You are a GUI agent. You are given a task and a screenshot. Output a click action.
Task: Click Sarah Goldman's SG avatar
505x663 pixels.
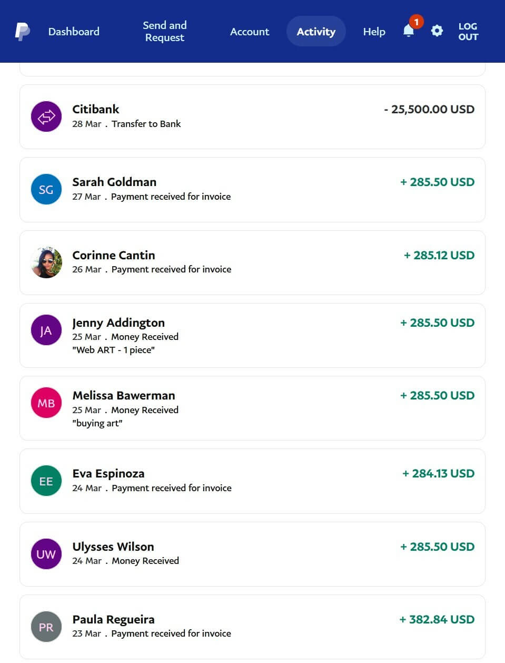pyautogui.click(x=46, y=189)
